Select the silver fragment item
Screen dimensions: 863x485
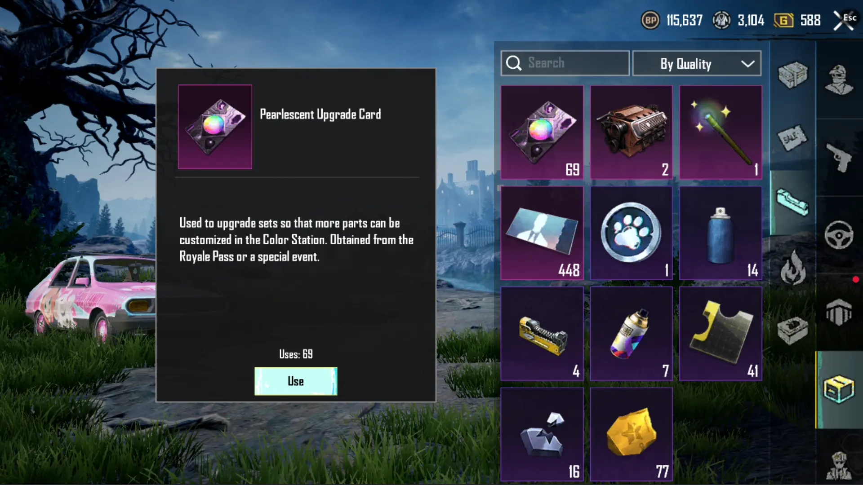[x=542, y=434]
